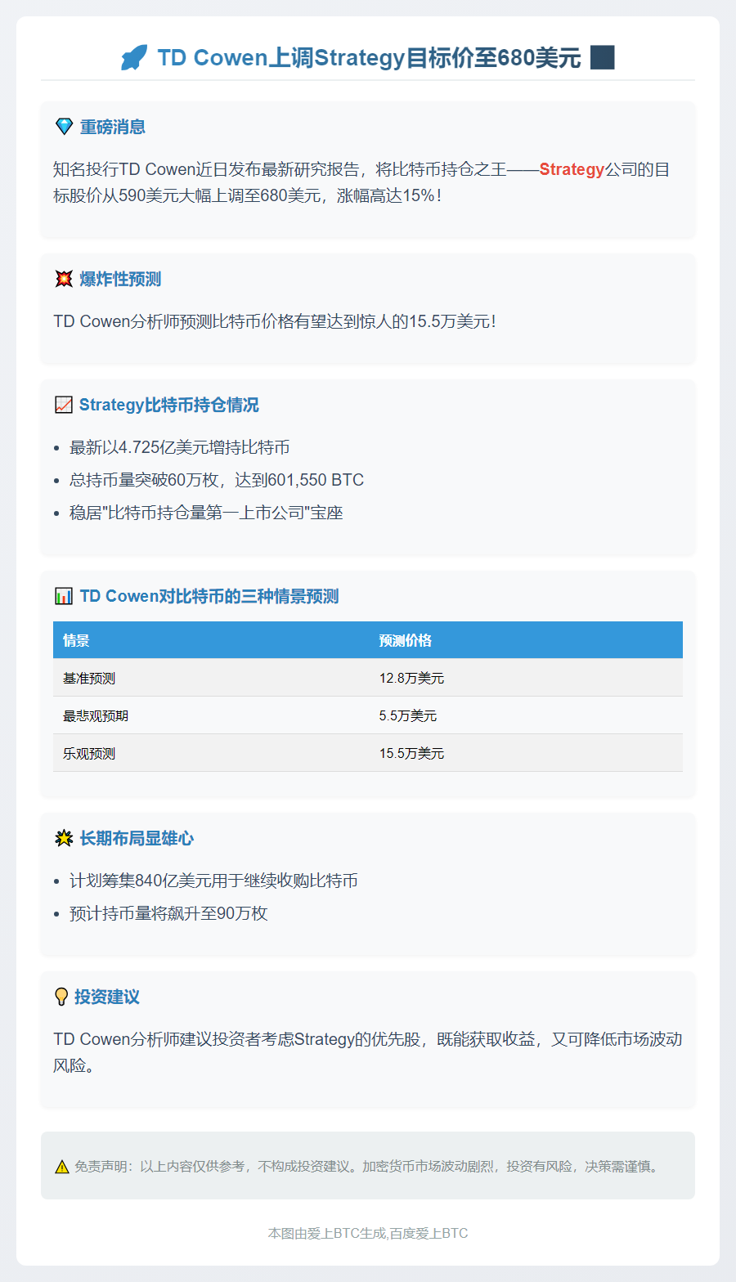Select the heading 爆炸性预测
The image size is (736, 1282).
pyautogui.click(x=120, y=279)
